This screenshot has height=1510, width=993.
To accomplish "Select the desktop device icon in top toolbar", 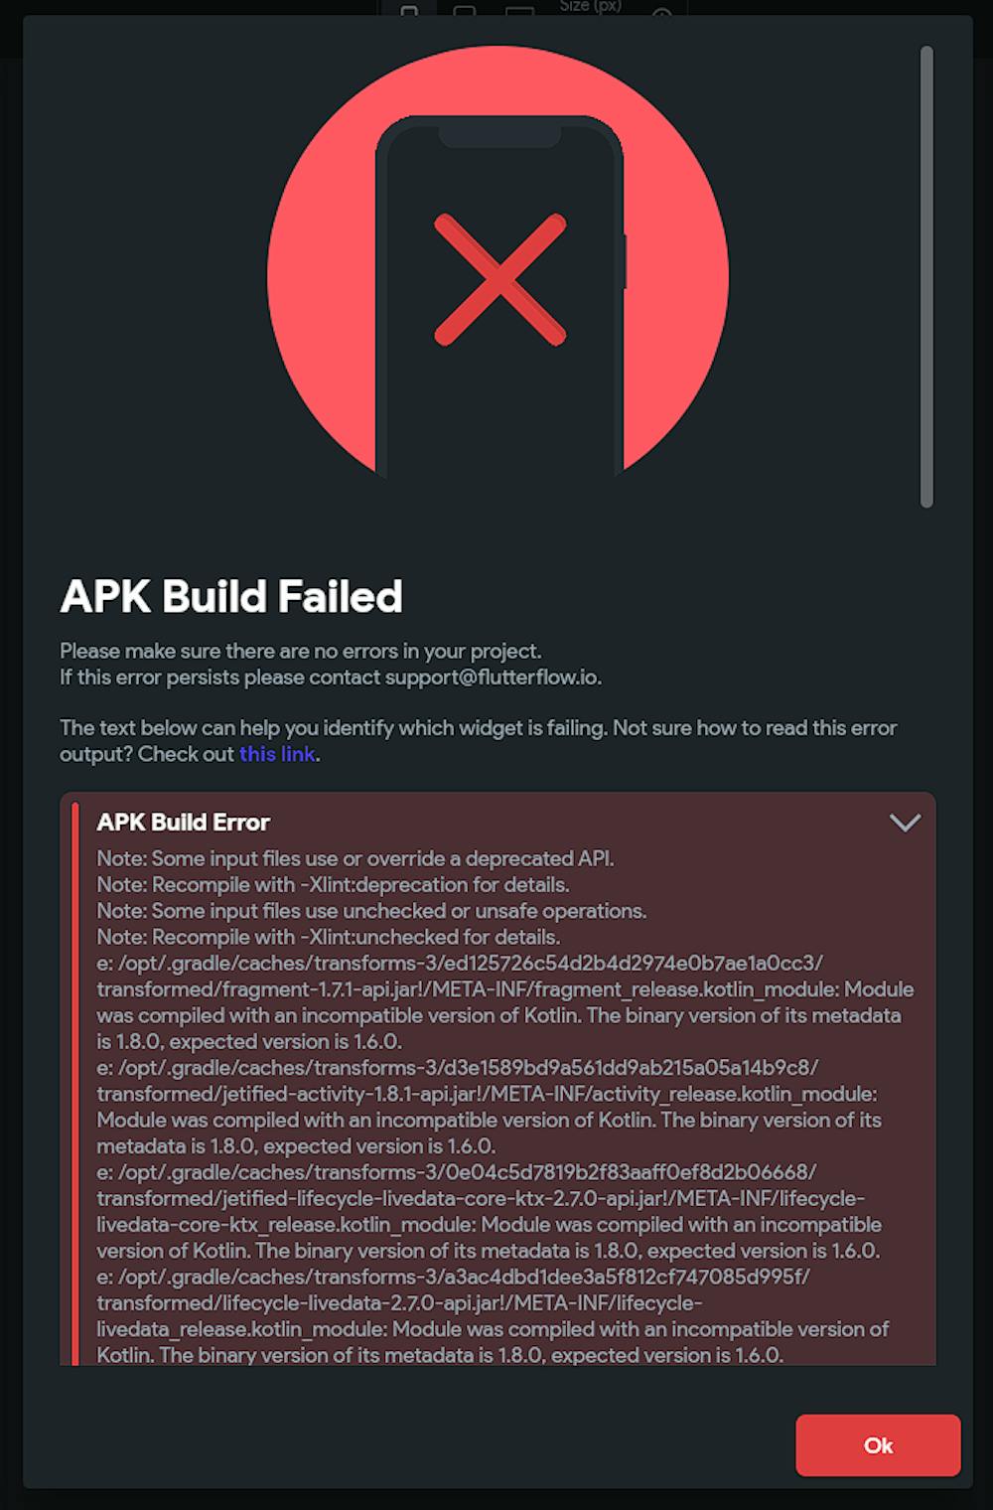I will point(519,12).
